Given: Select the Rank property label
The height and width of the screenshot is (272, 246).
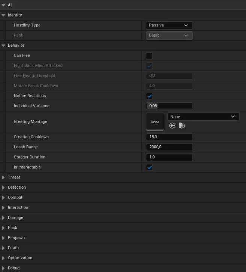Looking at the screenshot, I should click(x=18, y=35).
